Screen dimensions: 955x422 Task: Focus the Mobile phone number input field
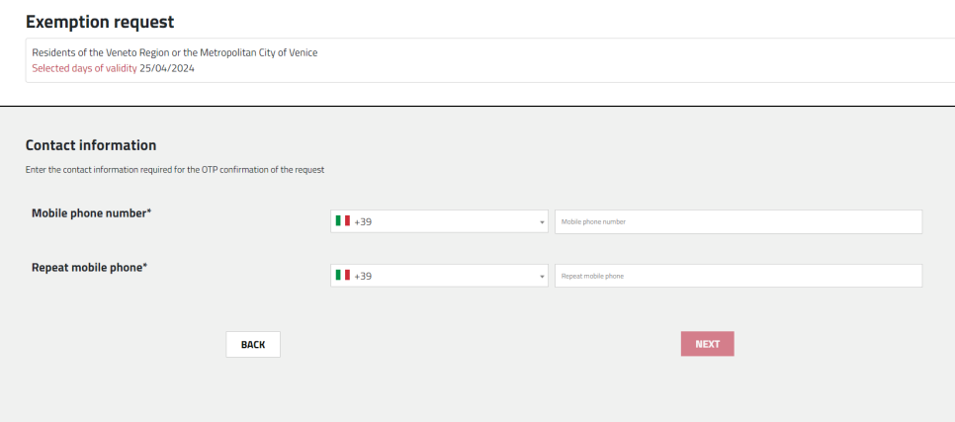(x=738, y=221)
